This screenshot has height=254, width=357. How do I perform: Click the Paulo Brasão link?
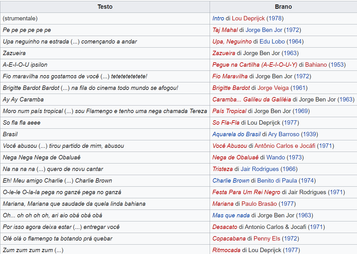(x=259, y=204)
